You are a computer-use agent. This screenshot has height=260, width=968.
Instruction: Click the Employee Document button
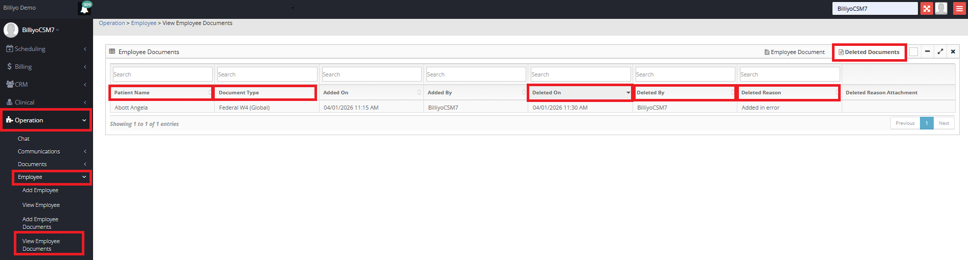tap(794, 52)
